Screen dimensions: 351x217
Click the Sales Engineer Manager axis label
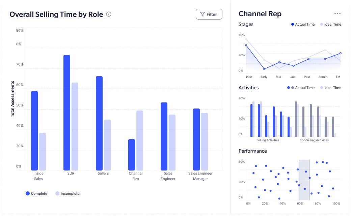pyautogui.click(x=200, y=176)
